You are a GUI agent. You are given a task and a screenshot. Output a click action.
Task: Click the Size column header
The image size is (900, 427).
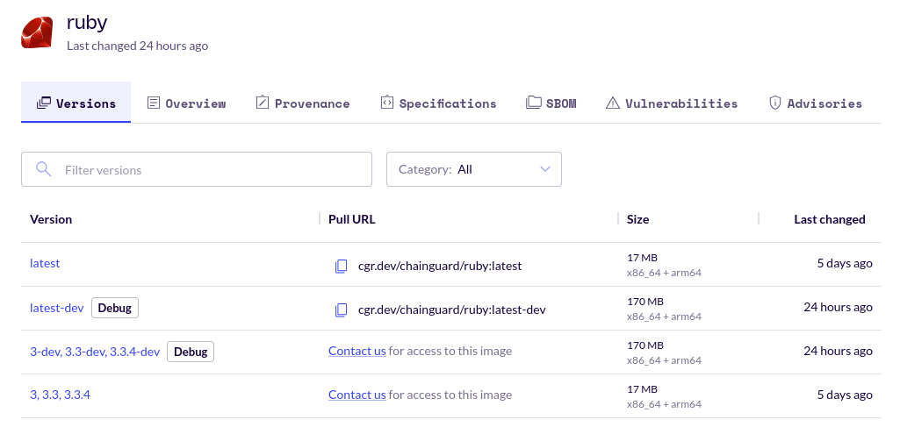coord(637,219)
